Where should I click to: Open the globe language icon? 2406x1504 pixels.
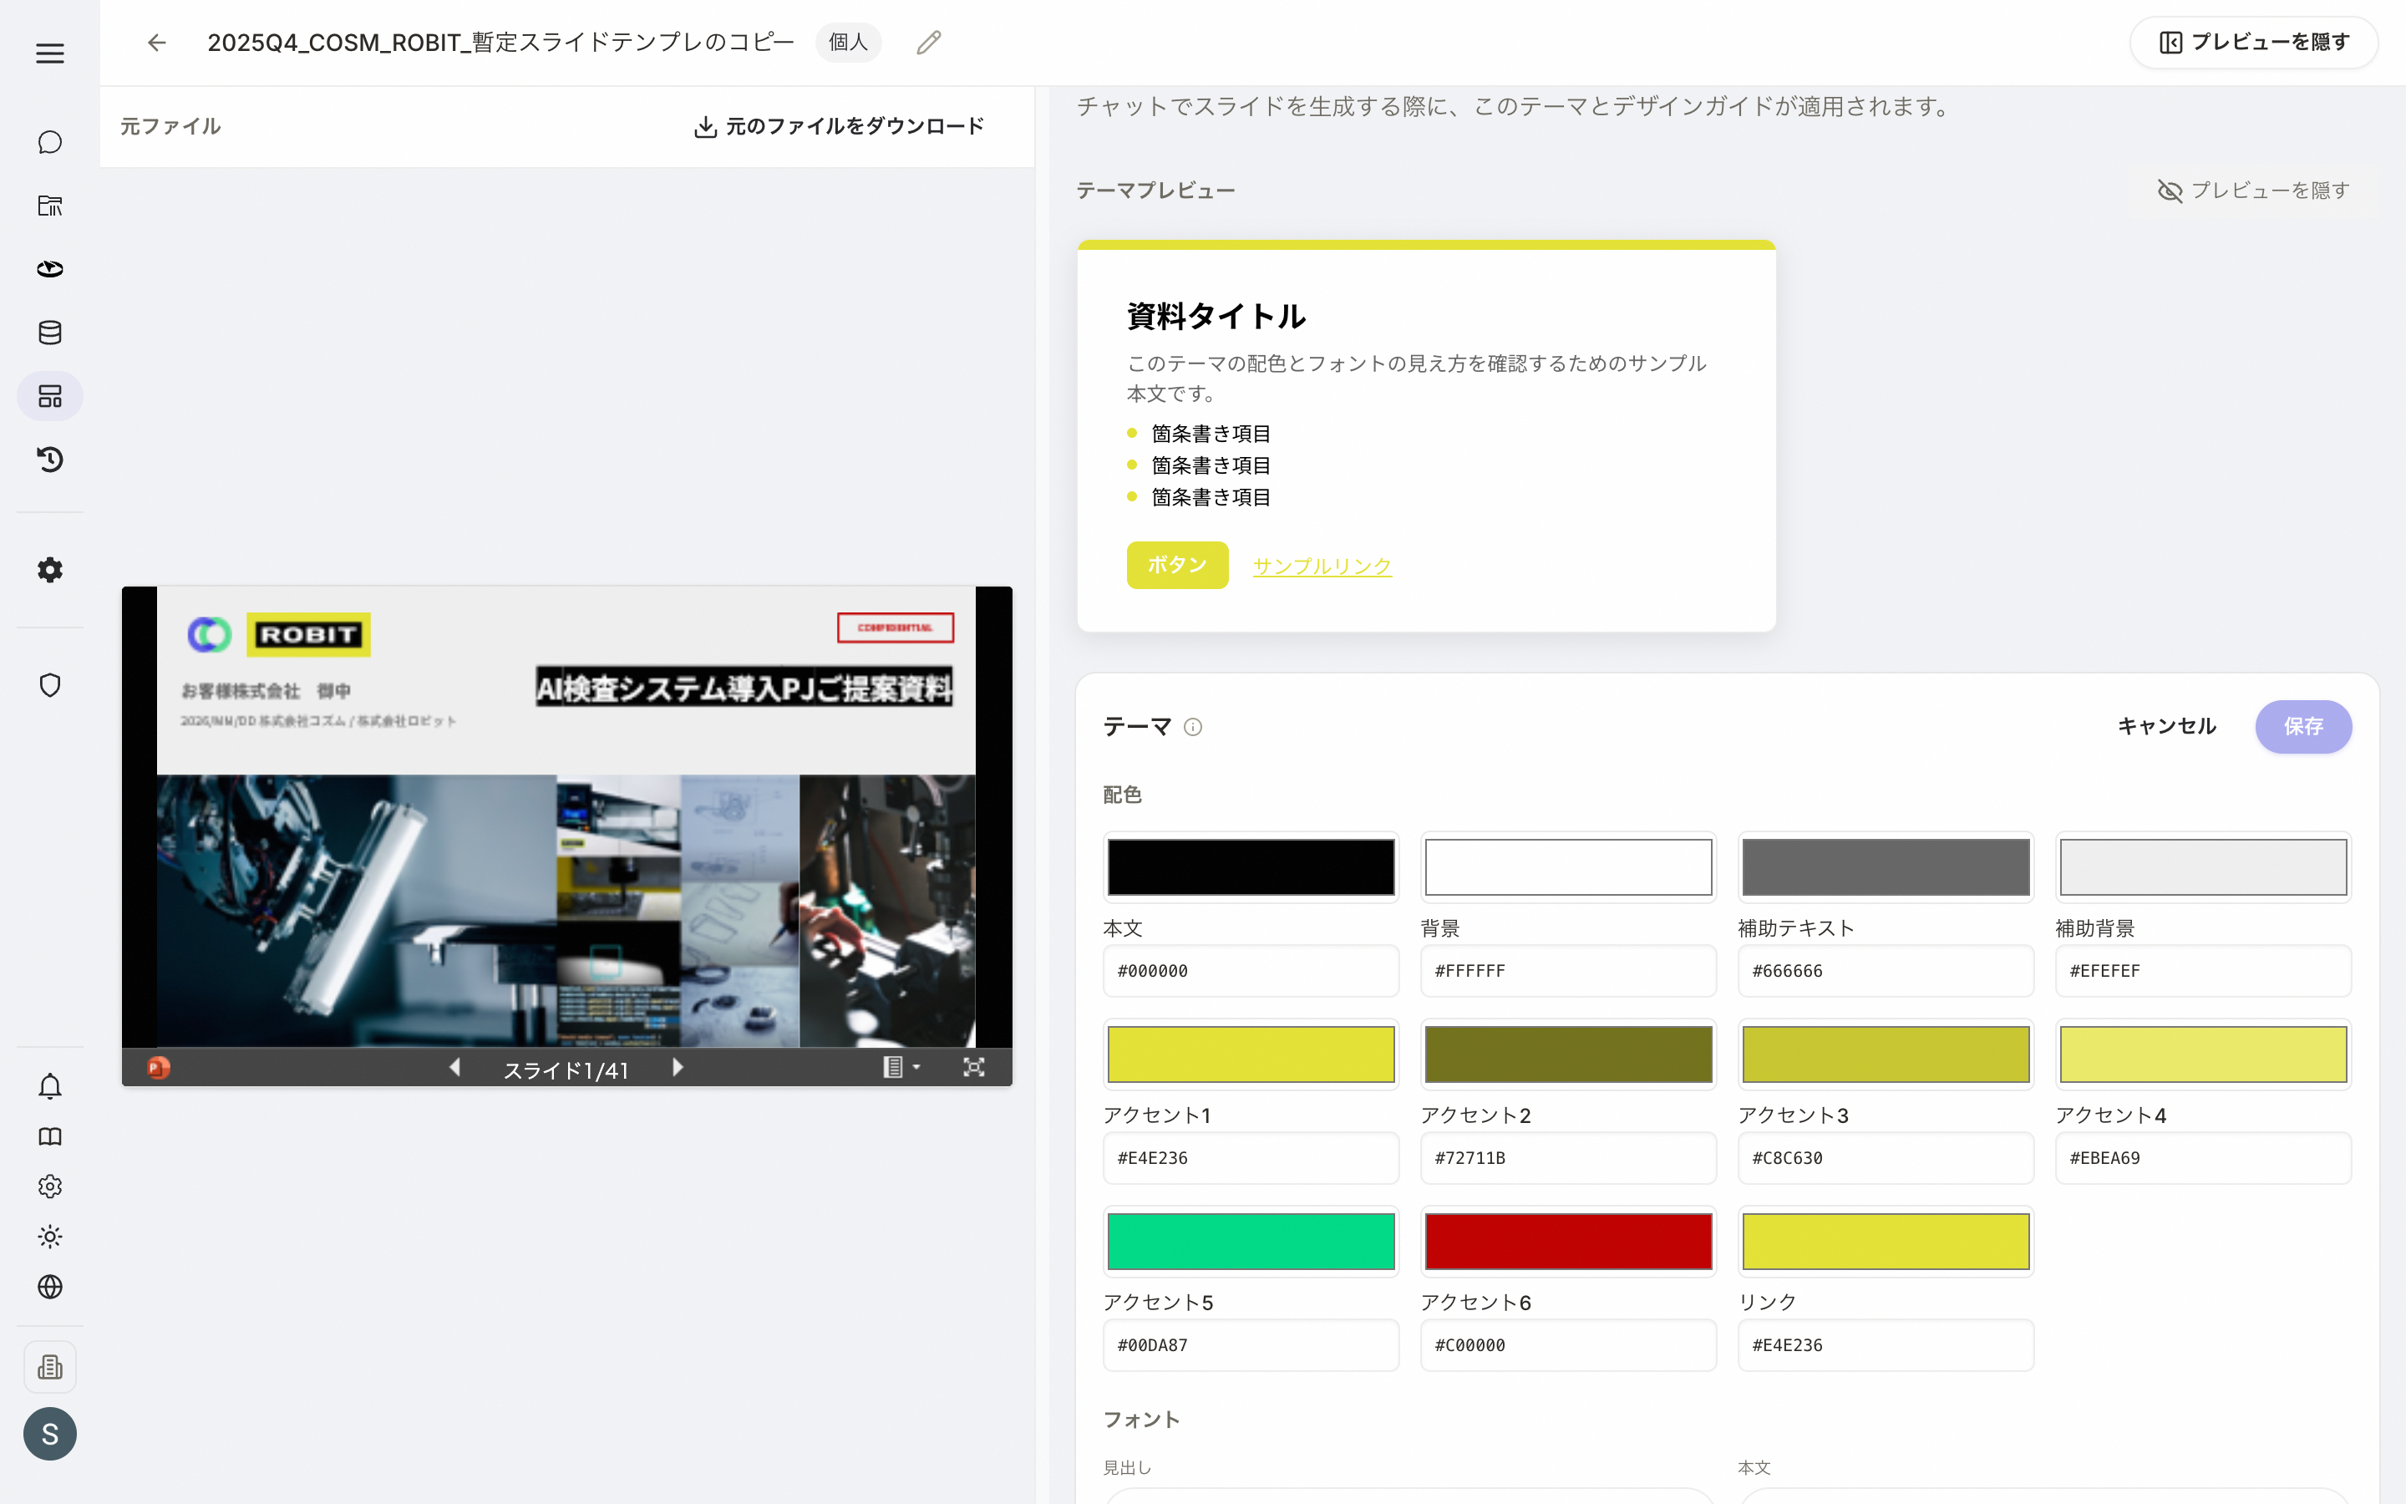(50, 1287)
